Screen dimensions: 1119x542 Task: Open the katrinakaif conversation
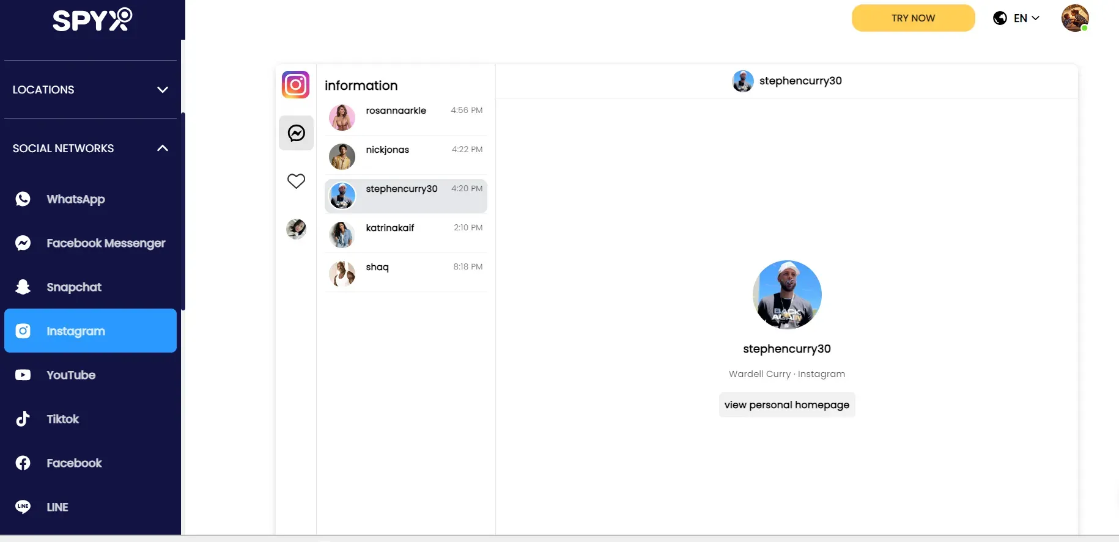click(x=406, y=235)
